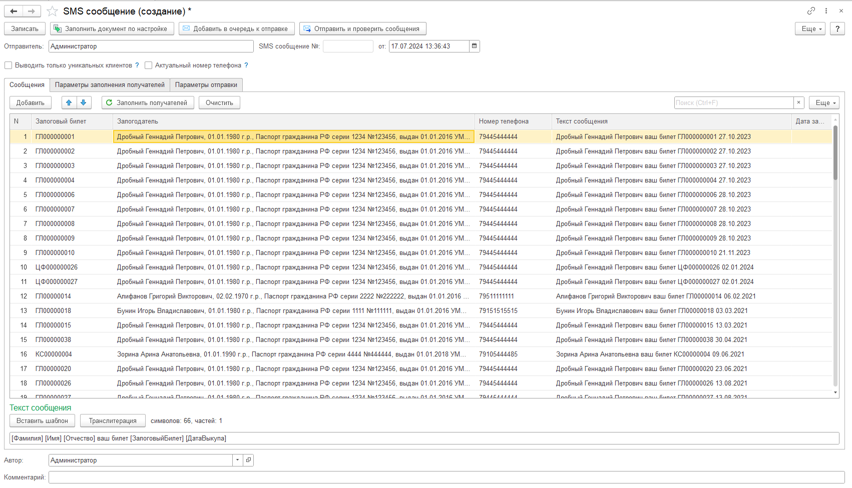Viewport: 852px width, 488px height.
Task: Open 'Параметры отправки' tab
Action: (x=206, y=85)
